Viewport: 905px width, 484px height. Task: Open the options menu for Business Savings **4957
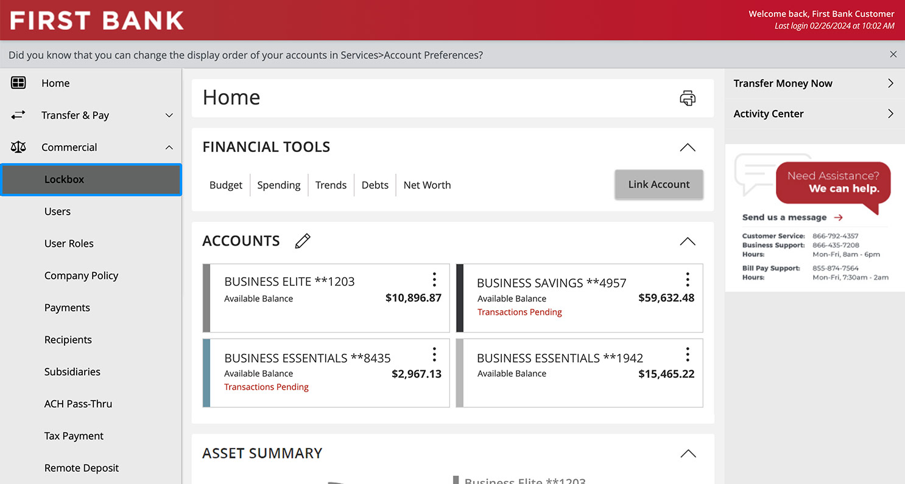coord(687,279)
